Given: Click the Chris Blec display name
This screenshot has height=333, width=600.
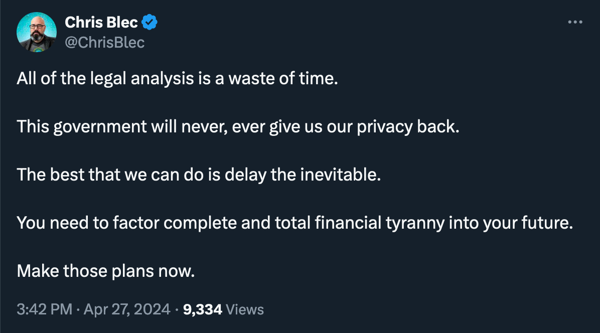Looking at the screenshot, I should 101,22.
